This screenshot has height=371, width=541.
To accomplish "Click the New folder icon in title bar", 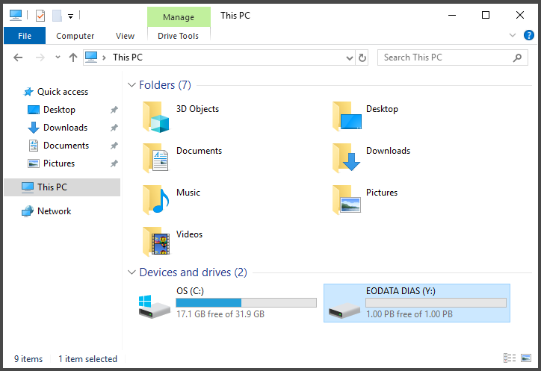I will coord(57,16).
